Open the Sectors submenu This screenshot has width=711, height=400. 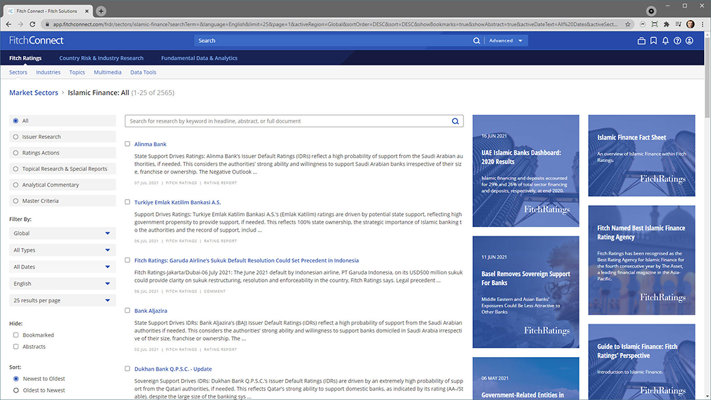pos(18,72)
